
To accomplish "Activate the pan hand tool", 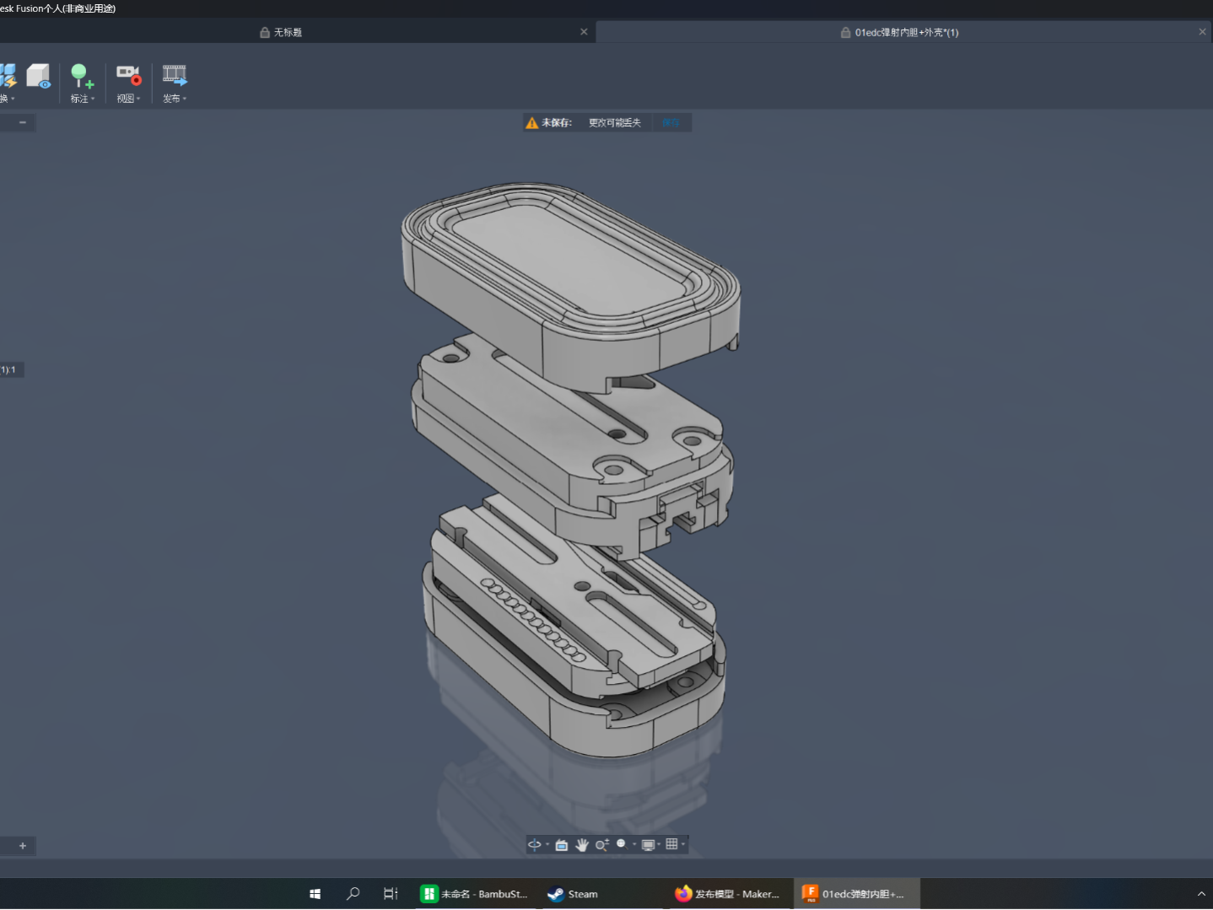I will coord(582,844).
